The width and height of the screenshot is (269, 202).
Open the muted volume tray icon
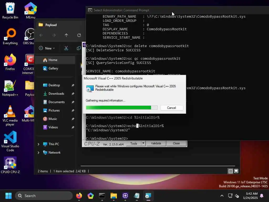pyautogui.click(x=237, y=196)
